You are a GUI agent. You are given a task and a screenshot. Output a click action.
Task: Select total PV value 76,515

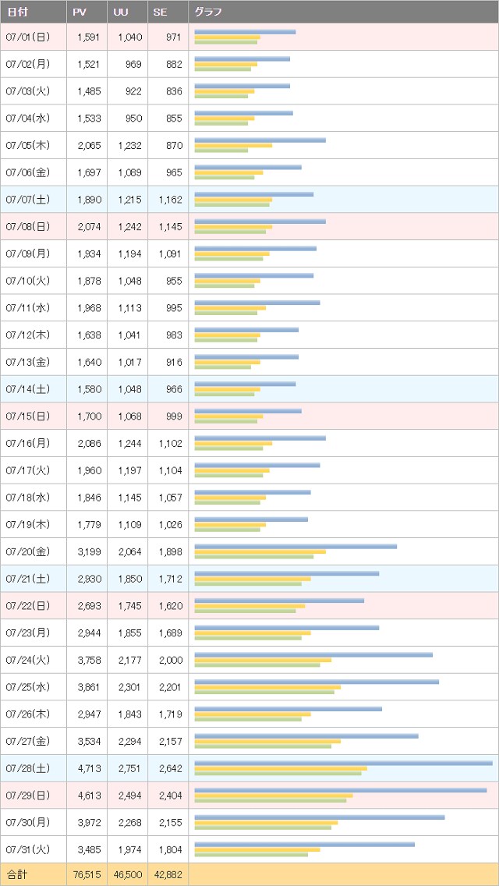(x=87, y=875)
